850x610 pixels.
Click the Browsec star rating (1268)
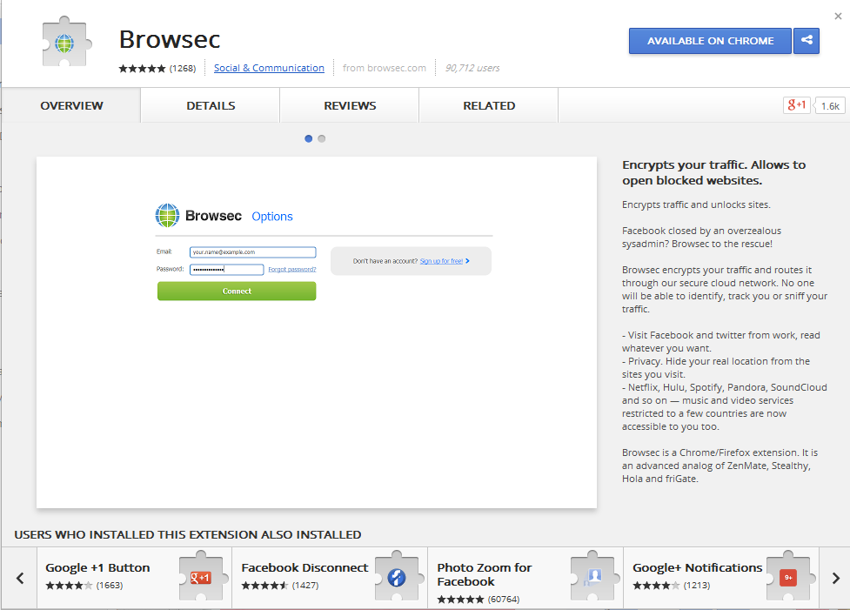pos(157,69)
